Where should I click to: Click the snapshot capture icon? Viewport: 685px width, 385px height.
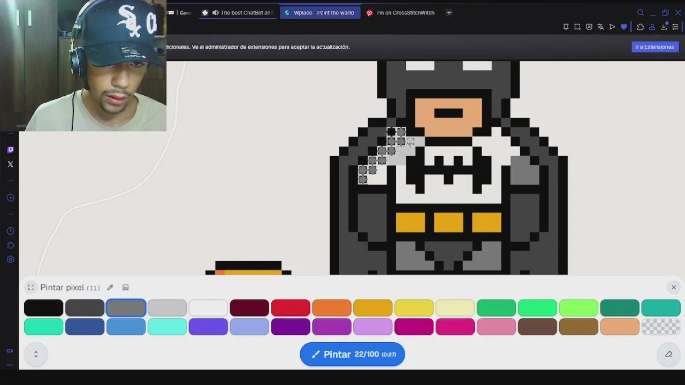(x=577, y=27)
